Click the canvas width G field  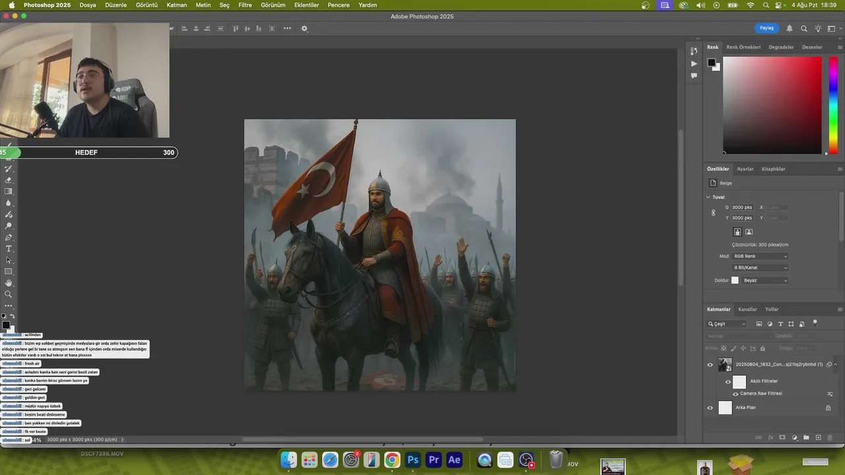tap(742, 207)
